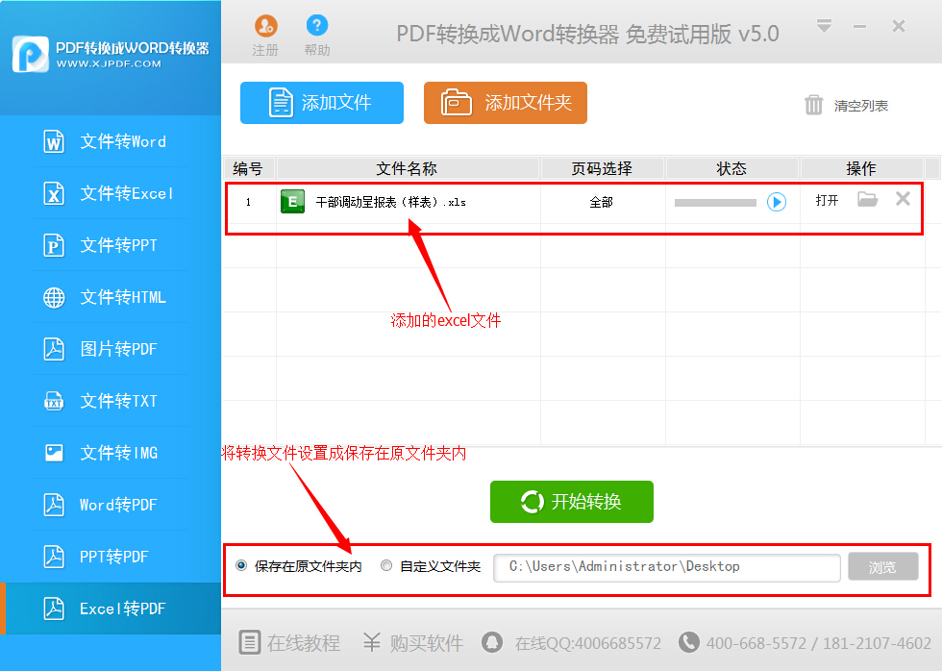Start conversion via the play control in 状态 column

pyautogui.click(x=776, y=199)
